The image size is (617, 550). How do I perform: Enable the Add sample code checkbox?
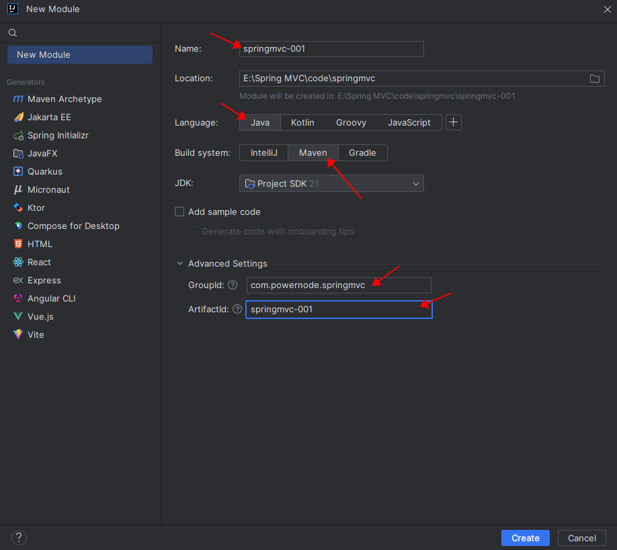point(179,212)
